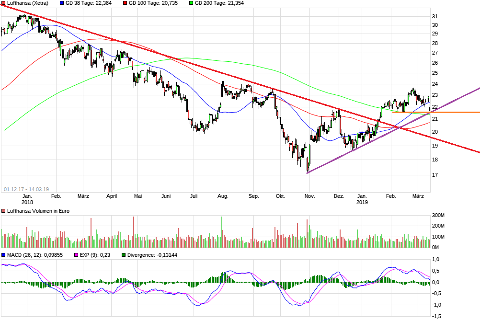Click the 'Mai' month axis label

[138, 196]
